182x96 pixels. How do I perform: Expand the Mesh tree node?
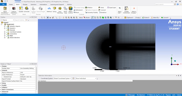point(5,36)
